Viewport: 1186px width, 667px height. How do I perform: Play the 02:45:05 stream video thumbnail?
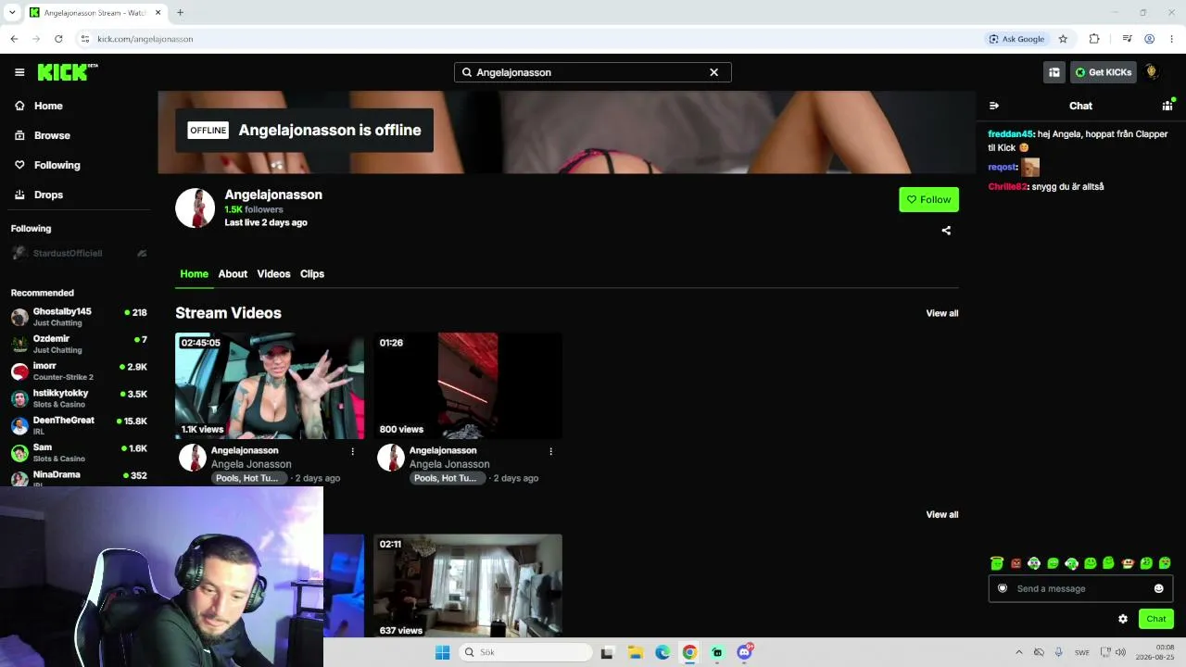pyautogui.click(x=270, y=385)
